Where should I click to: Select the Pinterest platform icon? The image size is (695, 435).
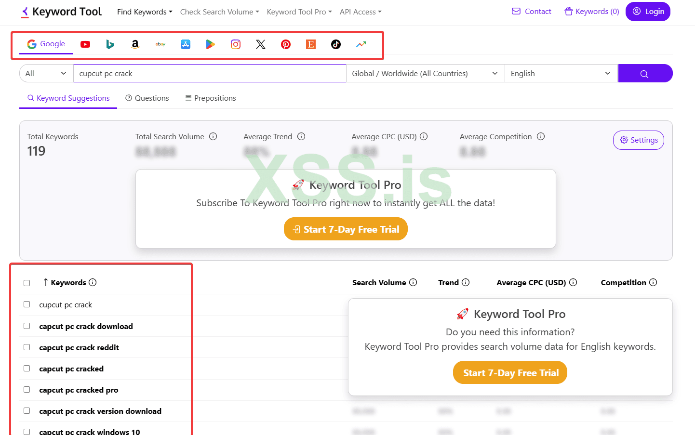[286, 44]
